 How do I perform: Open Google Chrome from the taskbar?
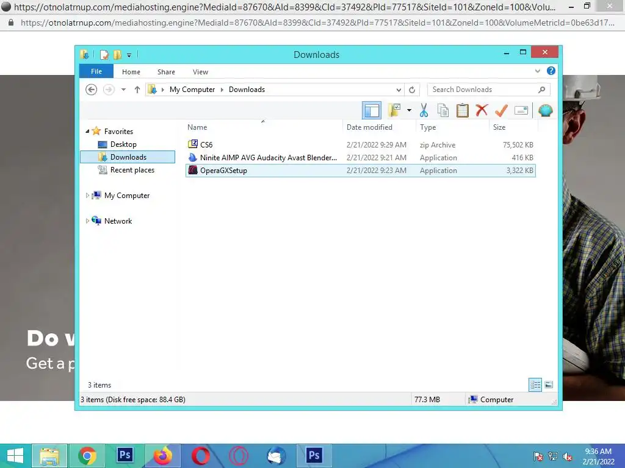coord(87,456)
